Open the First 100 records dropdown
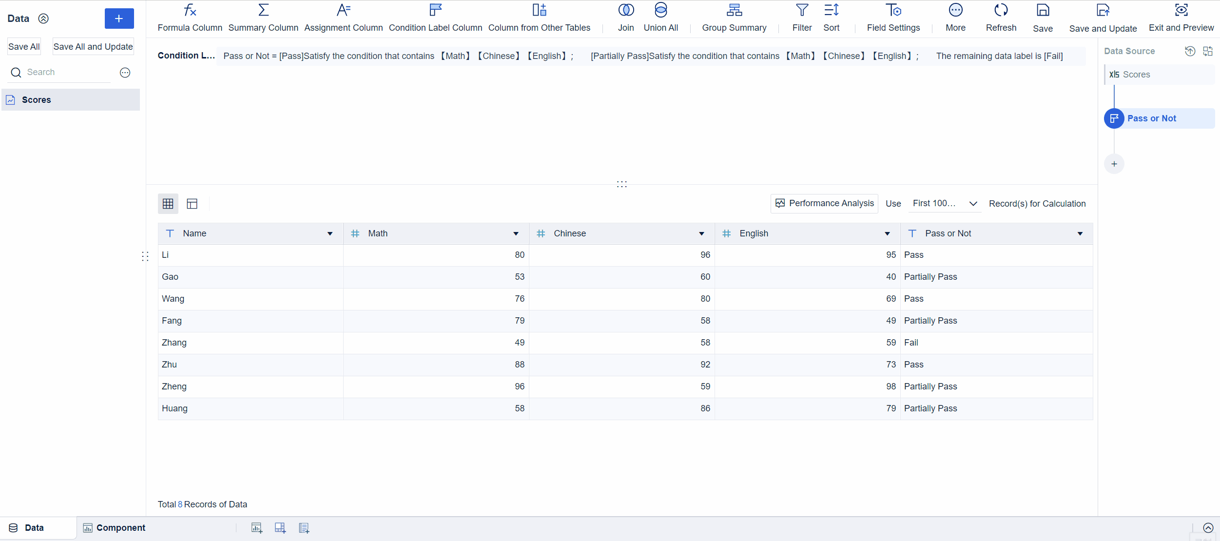The height and width of the screenshot is (541, 1220). [944, 203]
